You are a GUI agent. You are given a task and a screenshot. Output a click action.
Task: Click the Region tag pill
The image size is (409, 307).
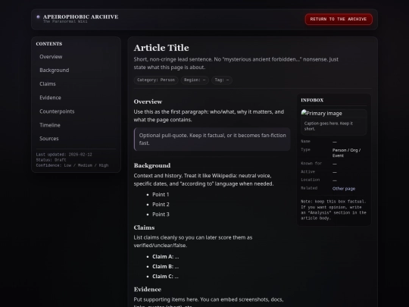(x=195, y=80)
